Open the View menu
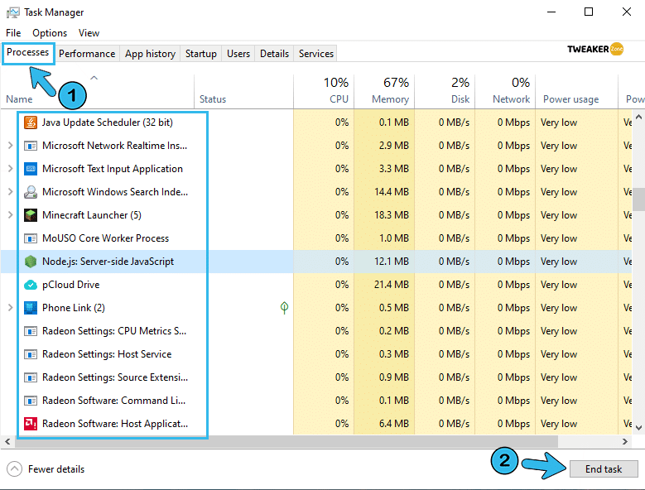 (x=89, y=33)
